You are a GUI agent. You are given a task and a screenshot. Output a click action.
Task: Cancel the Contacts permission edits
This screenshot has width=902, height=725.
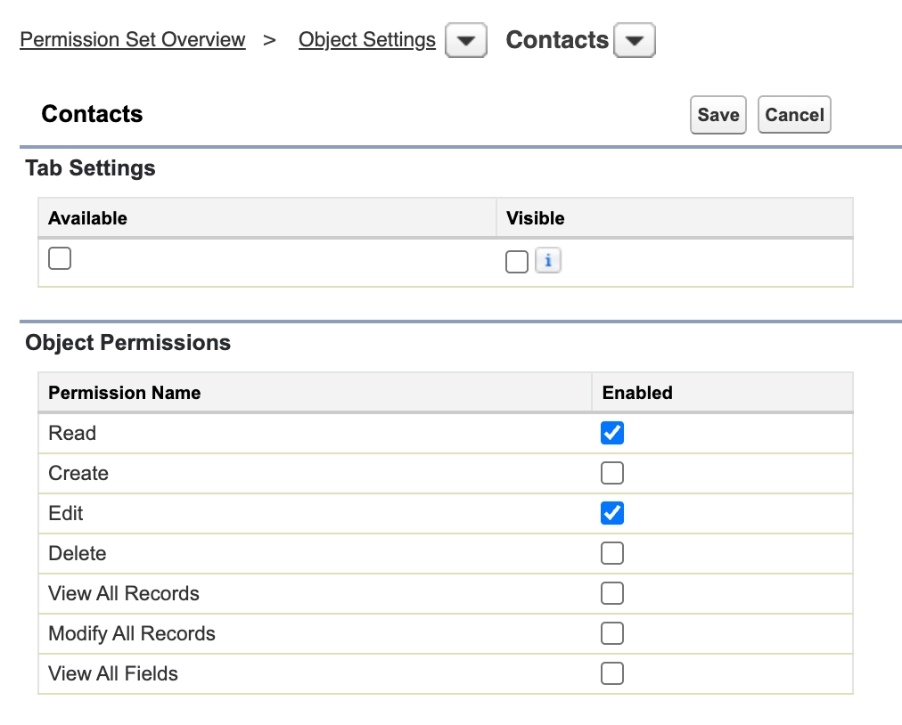tap(794, 115)
